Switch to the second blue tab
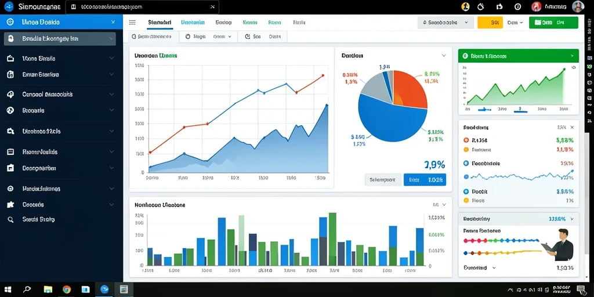This screenshot has height=297, width=594. [193, 23]
